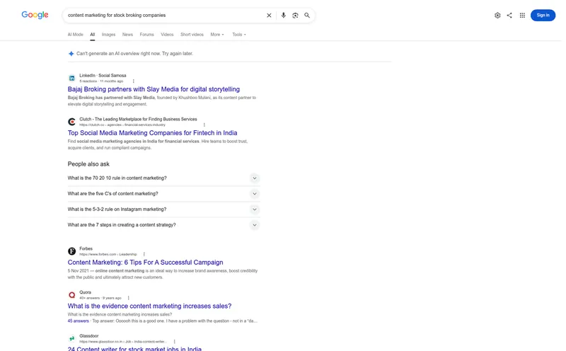Open 'Content Marketing: 6 Tips' Forbes article

[145, 263]
